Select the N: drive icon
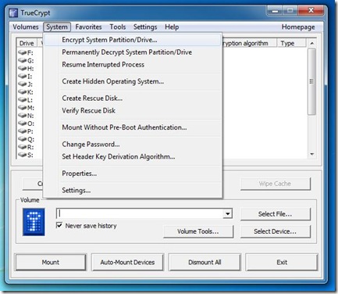Image resolution: width=338 pixels, height=294 pixels. point(23,116)
